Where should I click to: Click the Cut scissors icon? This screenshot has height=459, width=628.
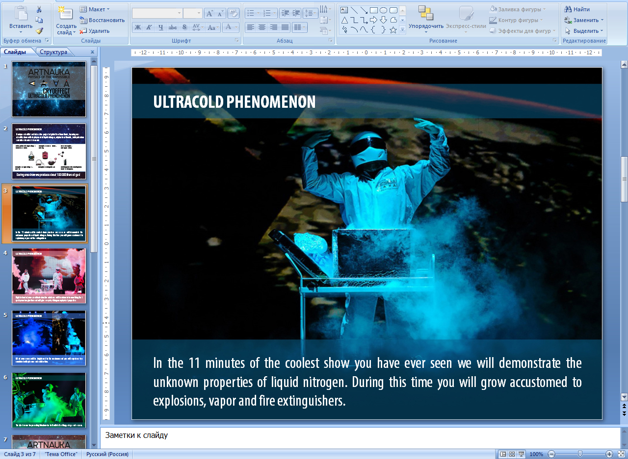pos(39,9)
